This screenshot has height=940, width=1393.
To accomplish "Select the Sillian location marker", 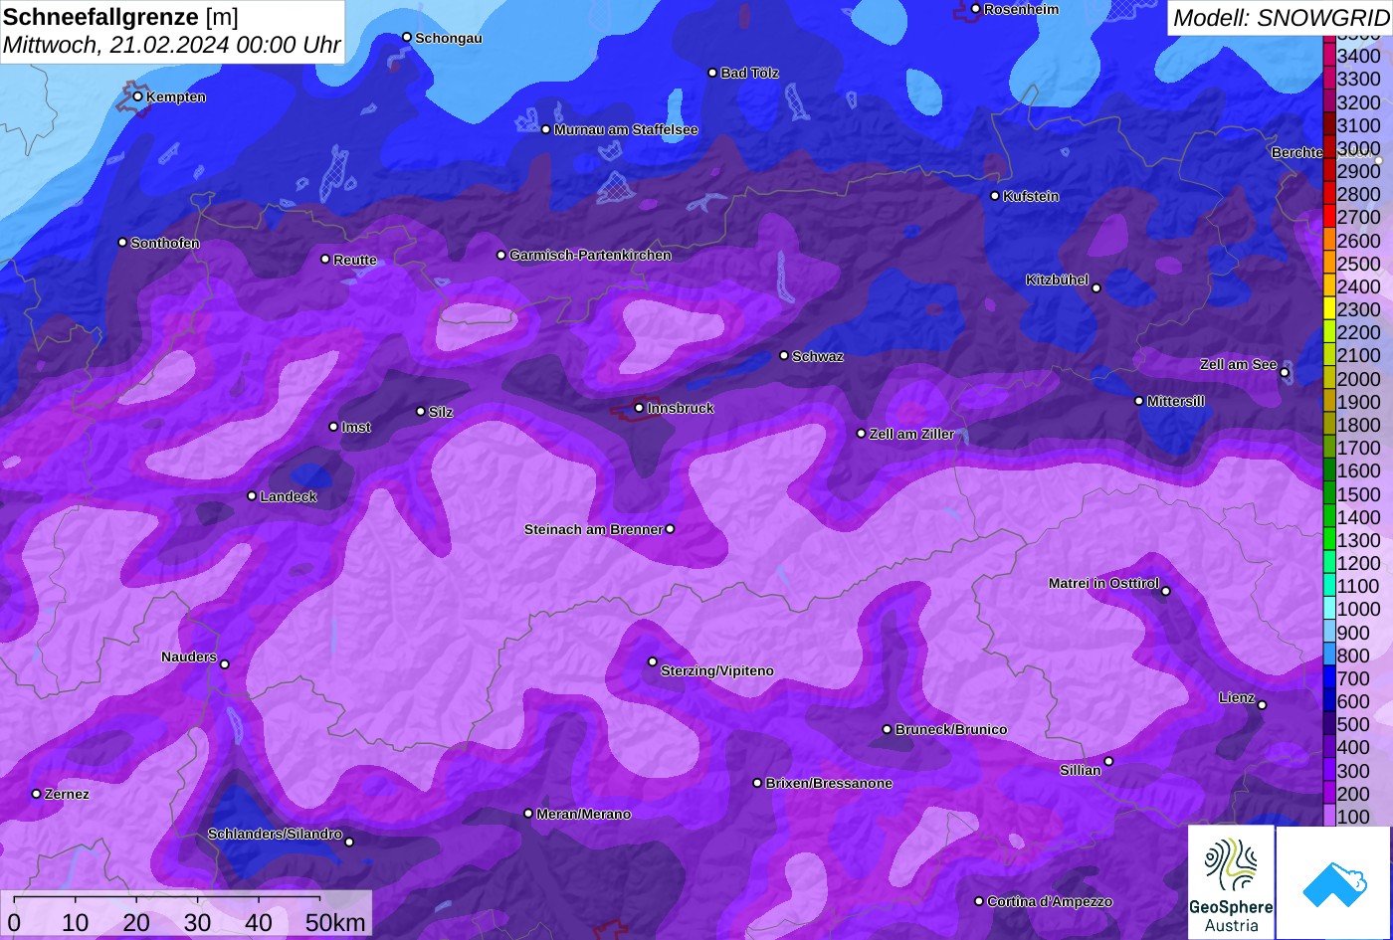I will tap(1108, 762).
